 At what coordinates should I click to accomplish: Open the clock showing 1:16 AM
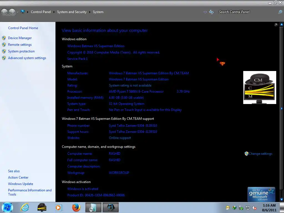[x=269, y=208]
